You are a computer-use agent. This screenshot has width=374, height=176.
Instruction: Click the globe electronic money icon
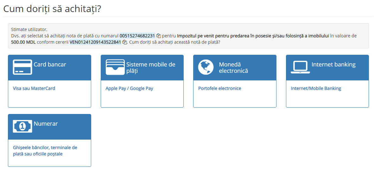[x=206, y=67]
